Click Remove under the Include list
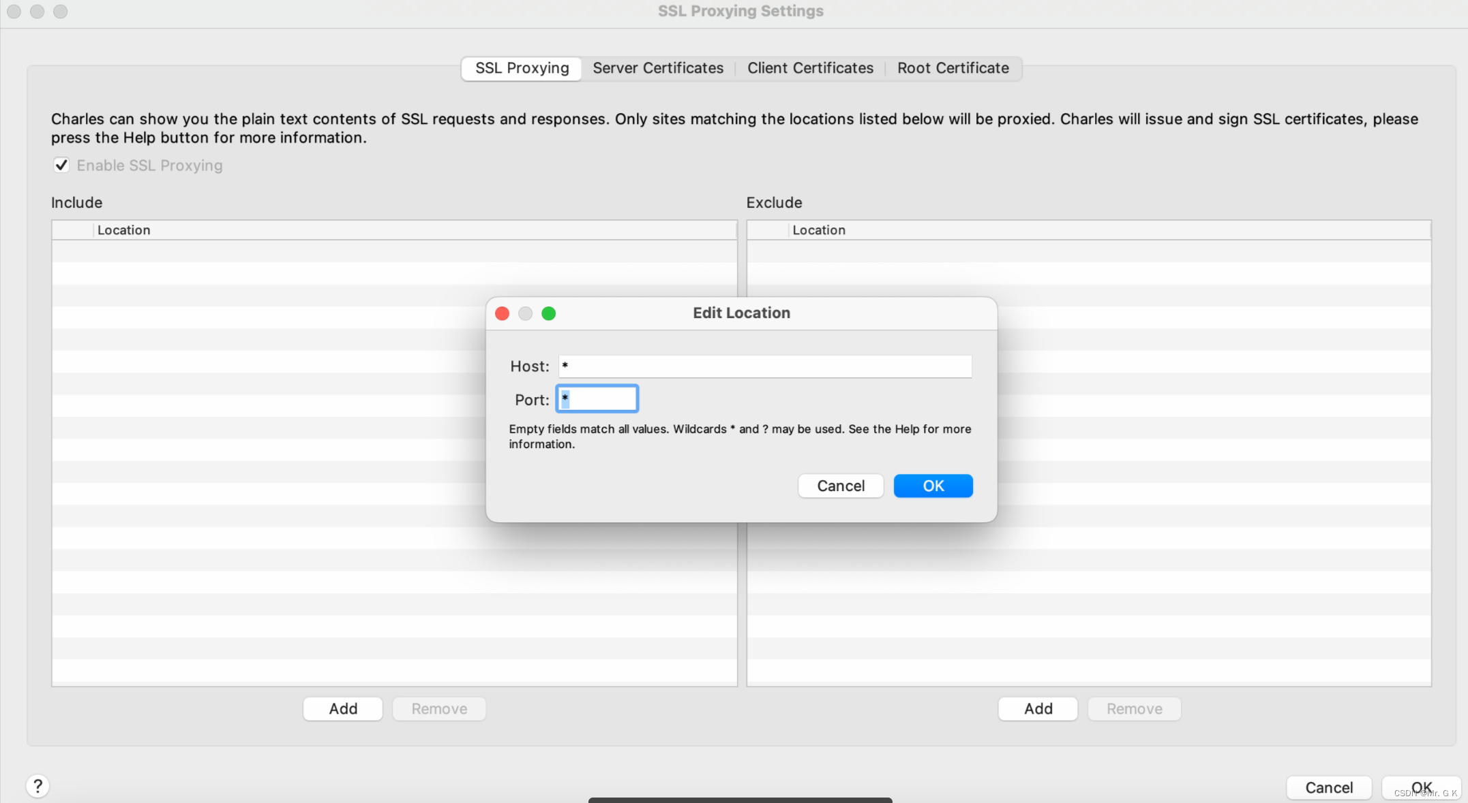1468x803 pixels. point(439,709)
